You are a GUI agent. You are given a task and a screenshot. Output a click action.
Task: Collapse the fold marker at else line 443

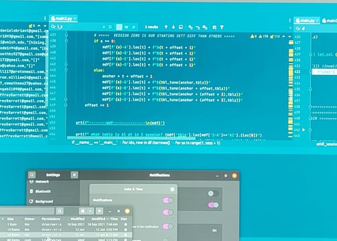[x=66, y=70]
